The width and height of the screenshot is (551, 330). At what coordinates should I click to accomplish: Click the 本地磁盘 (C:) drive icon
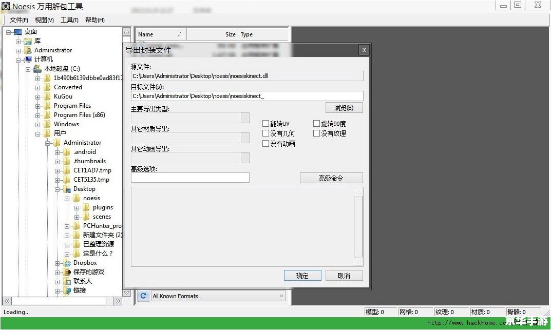[x=37, y=69]
